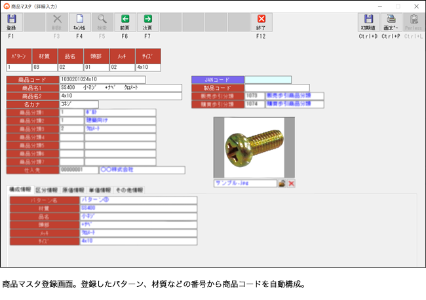Click the 画面コピー print icon
Screen dimensions: 426x300
[x=391, y=22]
